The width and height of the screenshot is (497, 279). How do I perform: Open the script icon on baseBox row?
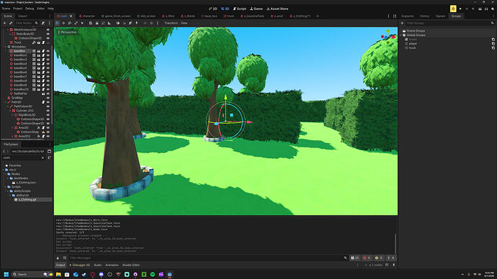point(43,51)
